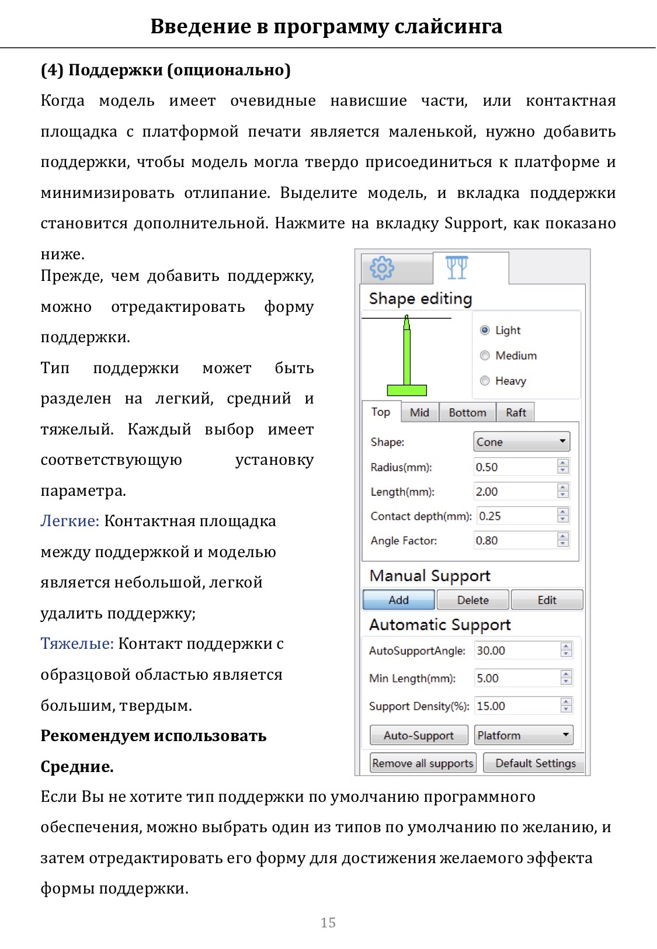Image resolution: width=657 pixels, height=949 pixels.
Task: Increase Min Length(mm) with the up arrow
Action: [566, 674]
